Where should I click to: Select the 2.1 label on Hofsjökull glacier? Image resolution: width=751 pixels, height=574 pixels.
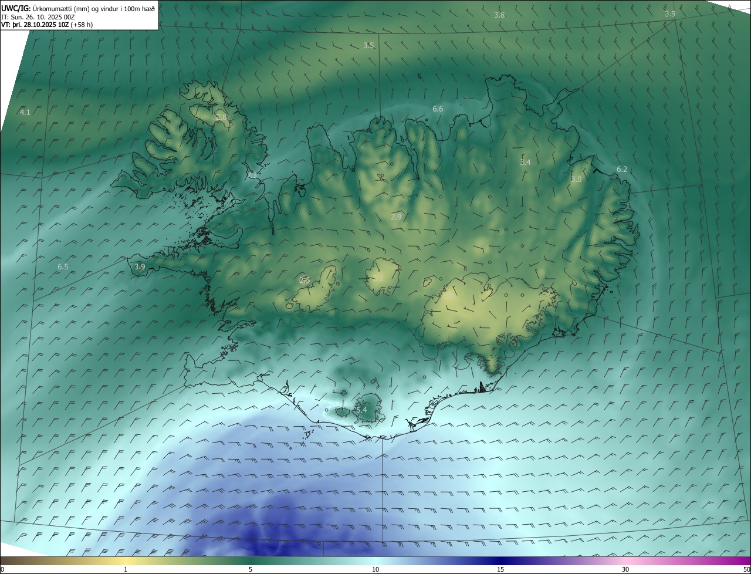coord(378,278)
